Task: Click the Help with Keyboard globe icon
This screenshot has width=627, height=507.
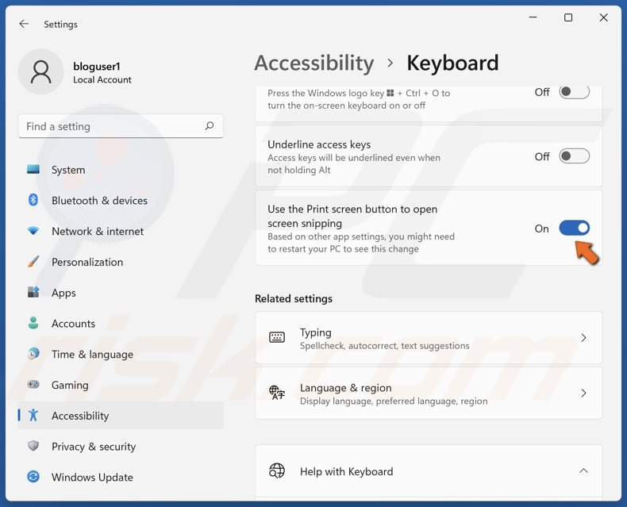Action: (277, 471)
